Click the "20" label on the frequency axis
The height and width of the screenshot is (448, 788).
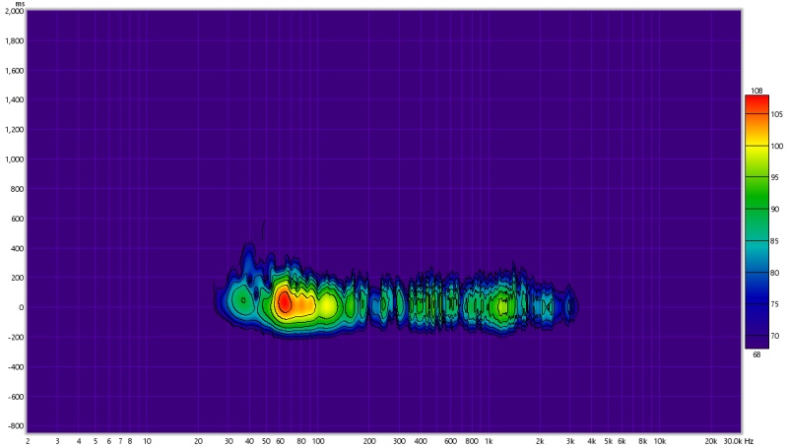point(199,441)
